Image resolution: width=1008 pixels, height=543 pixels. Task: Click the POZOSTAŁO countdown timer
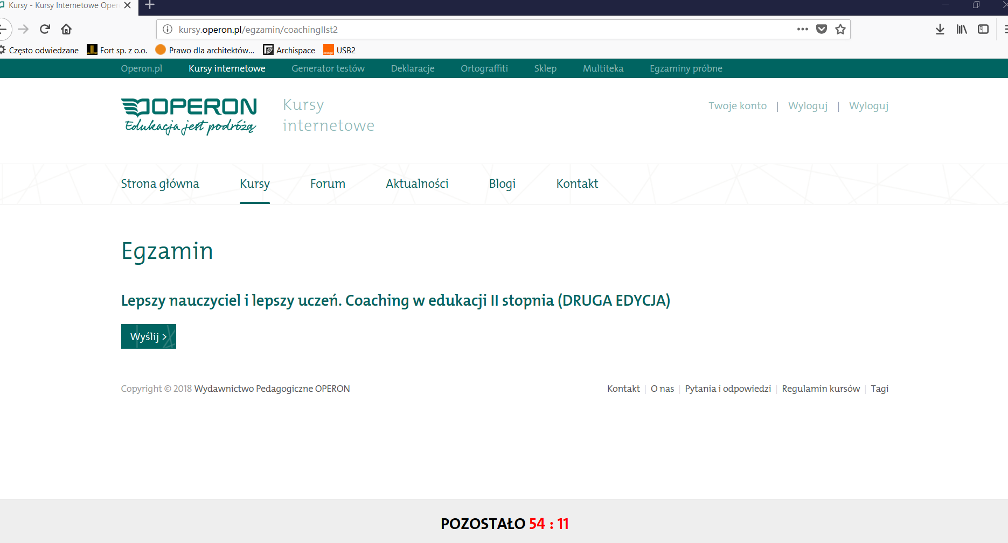pos(504,524)
